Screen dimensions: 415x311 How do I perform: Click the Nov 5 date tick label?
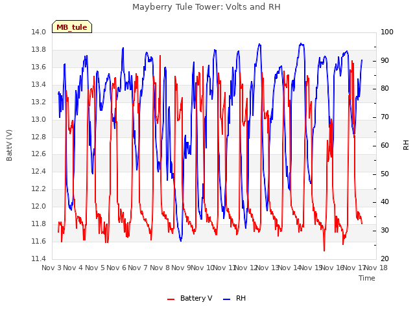[95, 268]
